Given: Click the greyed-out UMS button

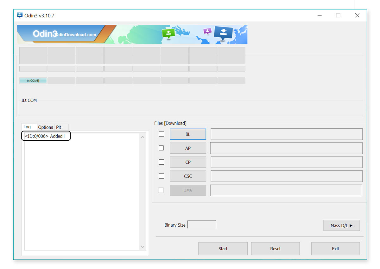Looking at the screenshot, I should click(x=188, y=190).
